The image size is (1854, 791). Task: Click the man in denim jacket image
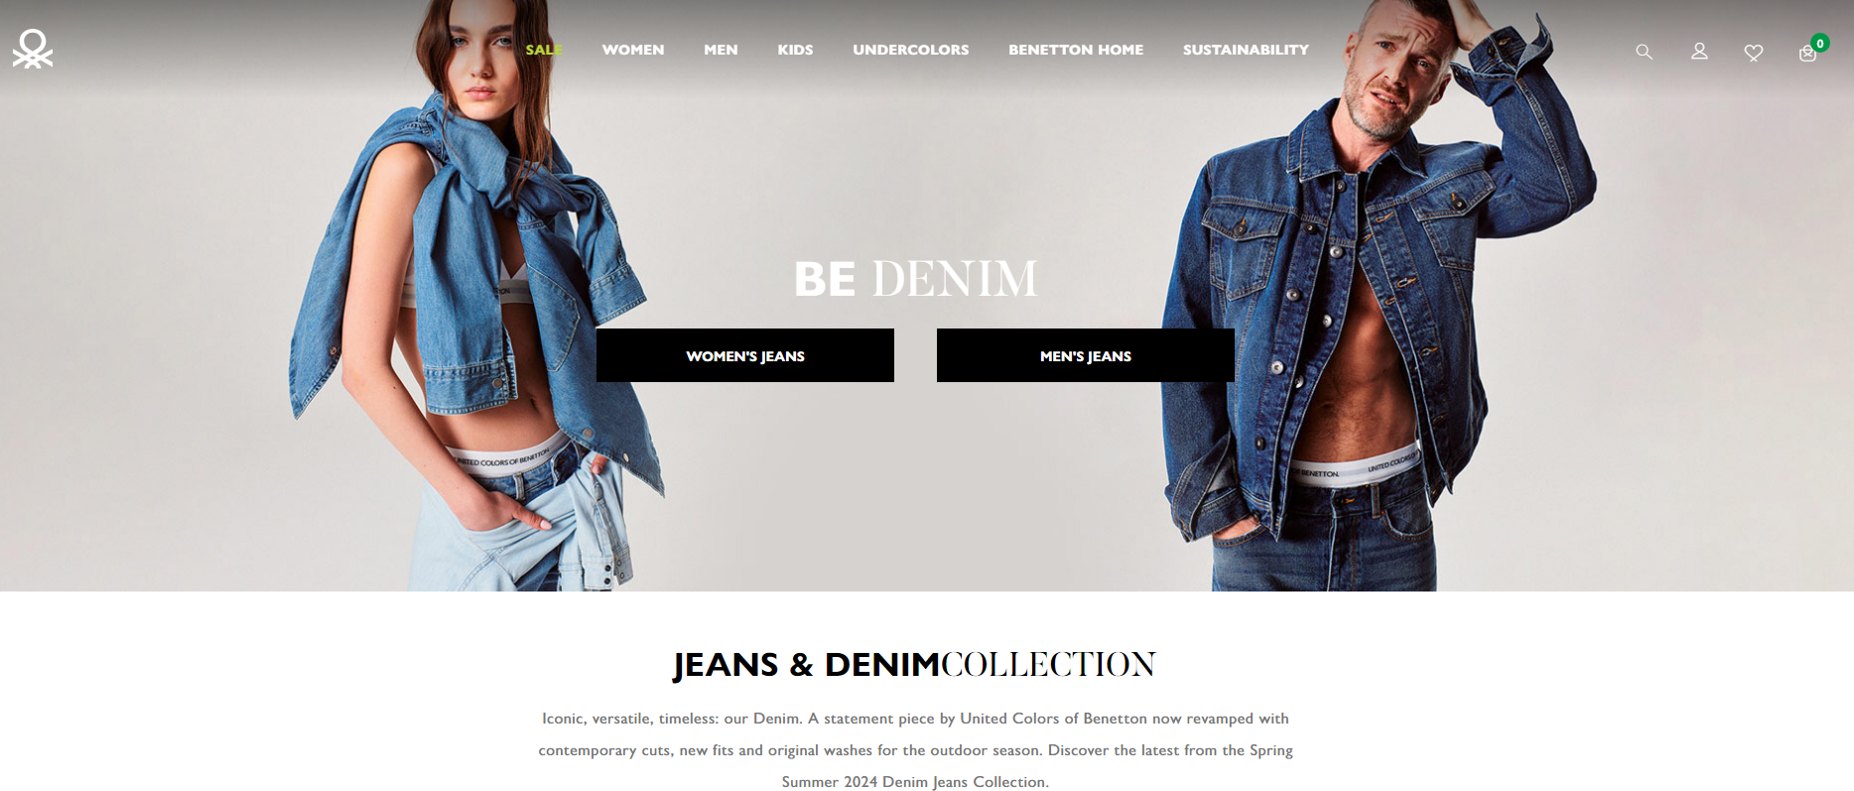pos(1380,296)
